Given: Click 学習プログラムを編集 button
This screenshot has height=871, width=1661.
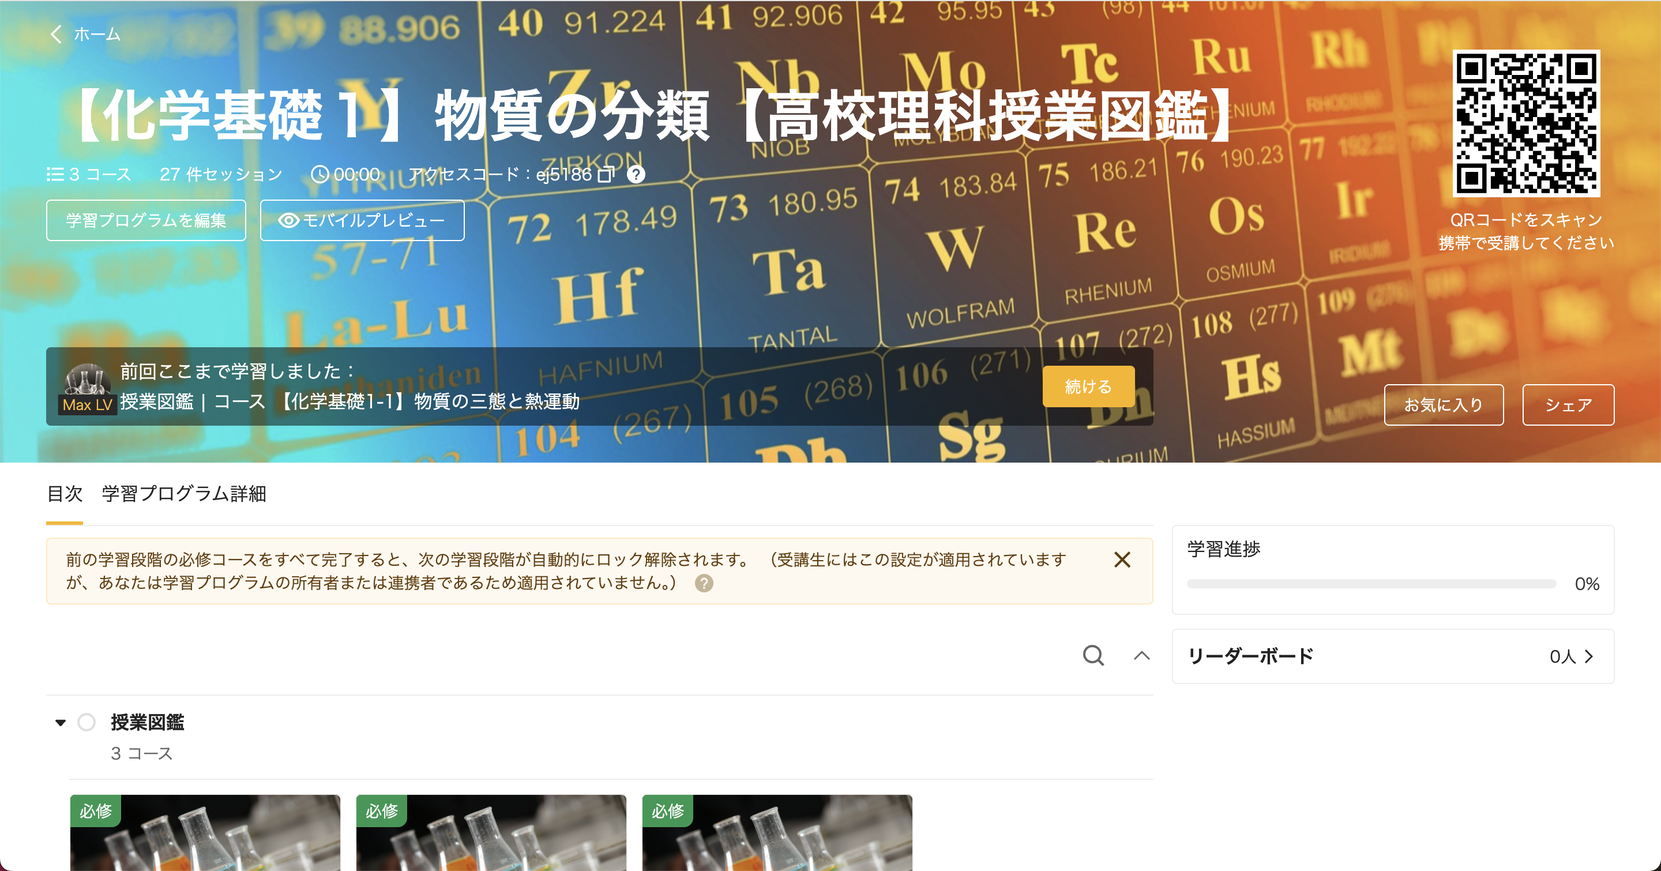Looking at the screenshot, I should coord(146,220).
